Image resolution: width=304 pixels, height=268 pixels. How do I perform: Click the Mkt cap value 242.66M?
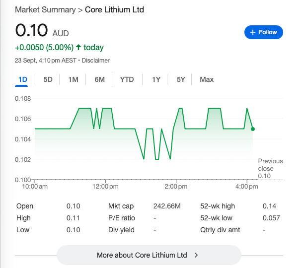click(167, 206)
